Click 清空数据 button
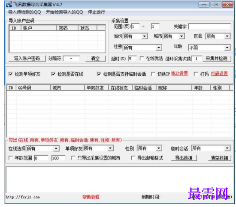Screen dimensions: 236x207 [220, 158]
